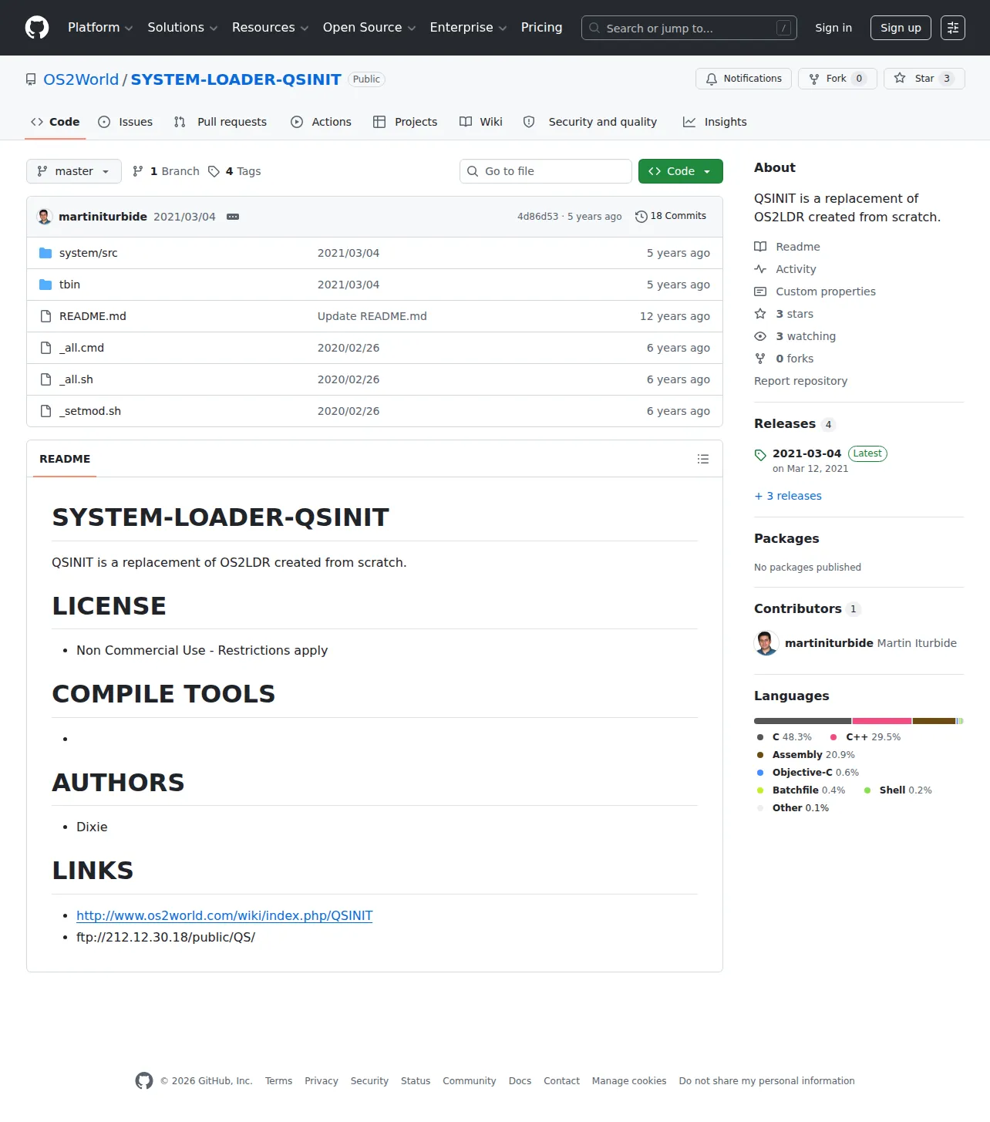Select the README tab header
The width and height of the screenshot is (990, 1122).
coord(65,459)
